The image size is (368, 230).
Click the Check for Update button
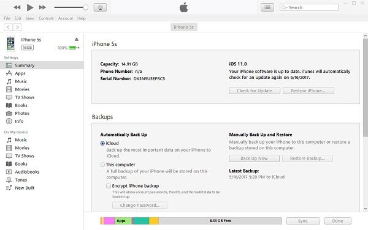click(x=255, y=91)
